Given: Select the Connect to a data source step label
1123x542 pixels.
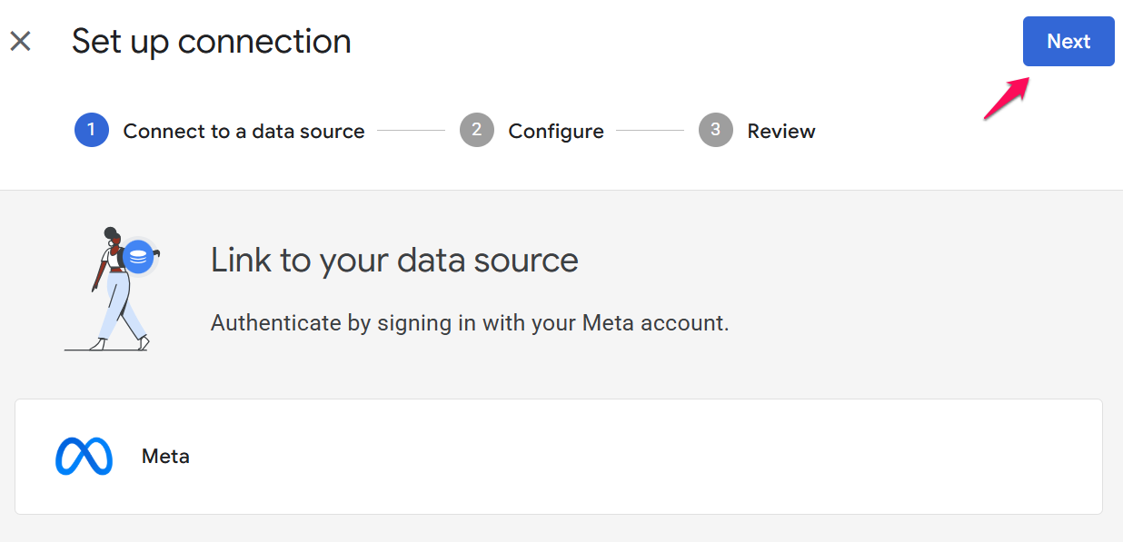Looking at the screenshot, I should [x=243, y=132].
